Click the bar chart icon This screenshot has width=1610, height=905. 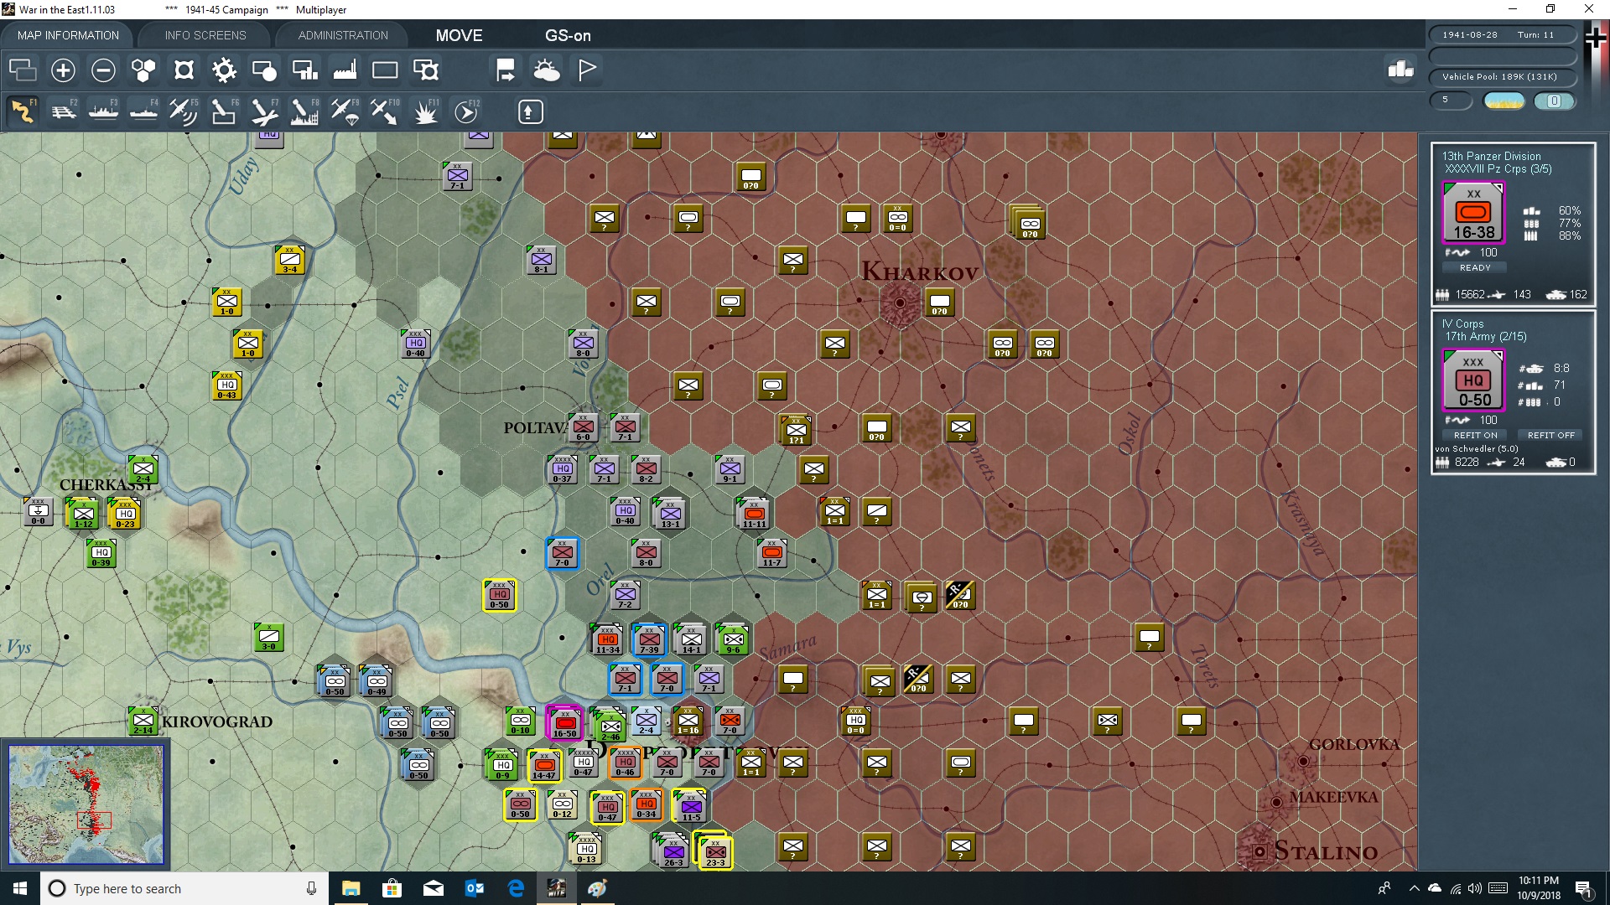pos(1400,70)
